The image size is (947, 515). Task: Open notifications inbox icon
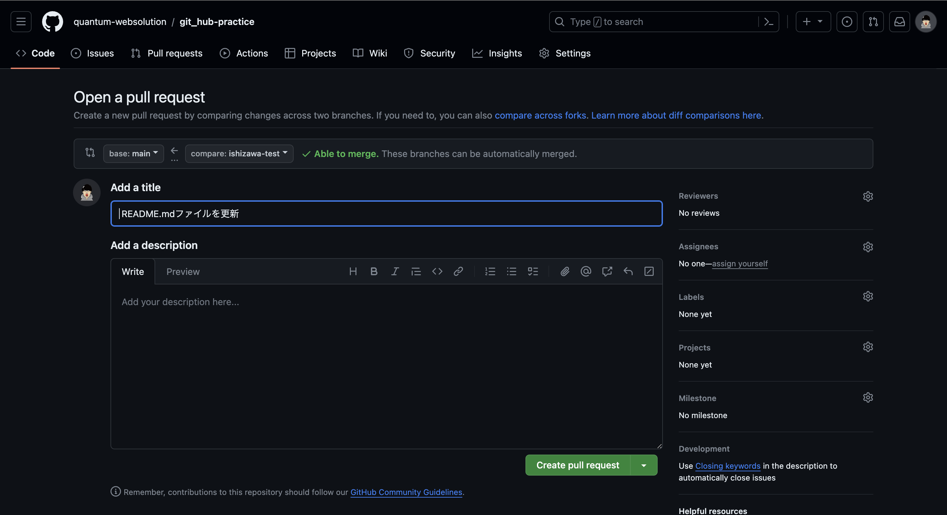click(x=899, y=22)
